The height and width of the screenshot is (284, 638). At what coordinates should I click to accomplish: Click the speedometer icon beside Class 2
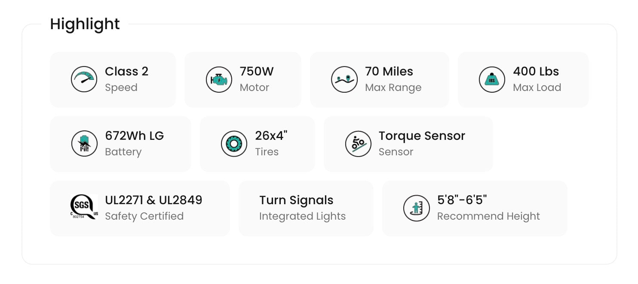pos(84,79)
